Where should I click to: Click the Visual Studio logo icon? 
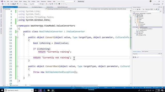(x=2, y=1)
